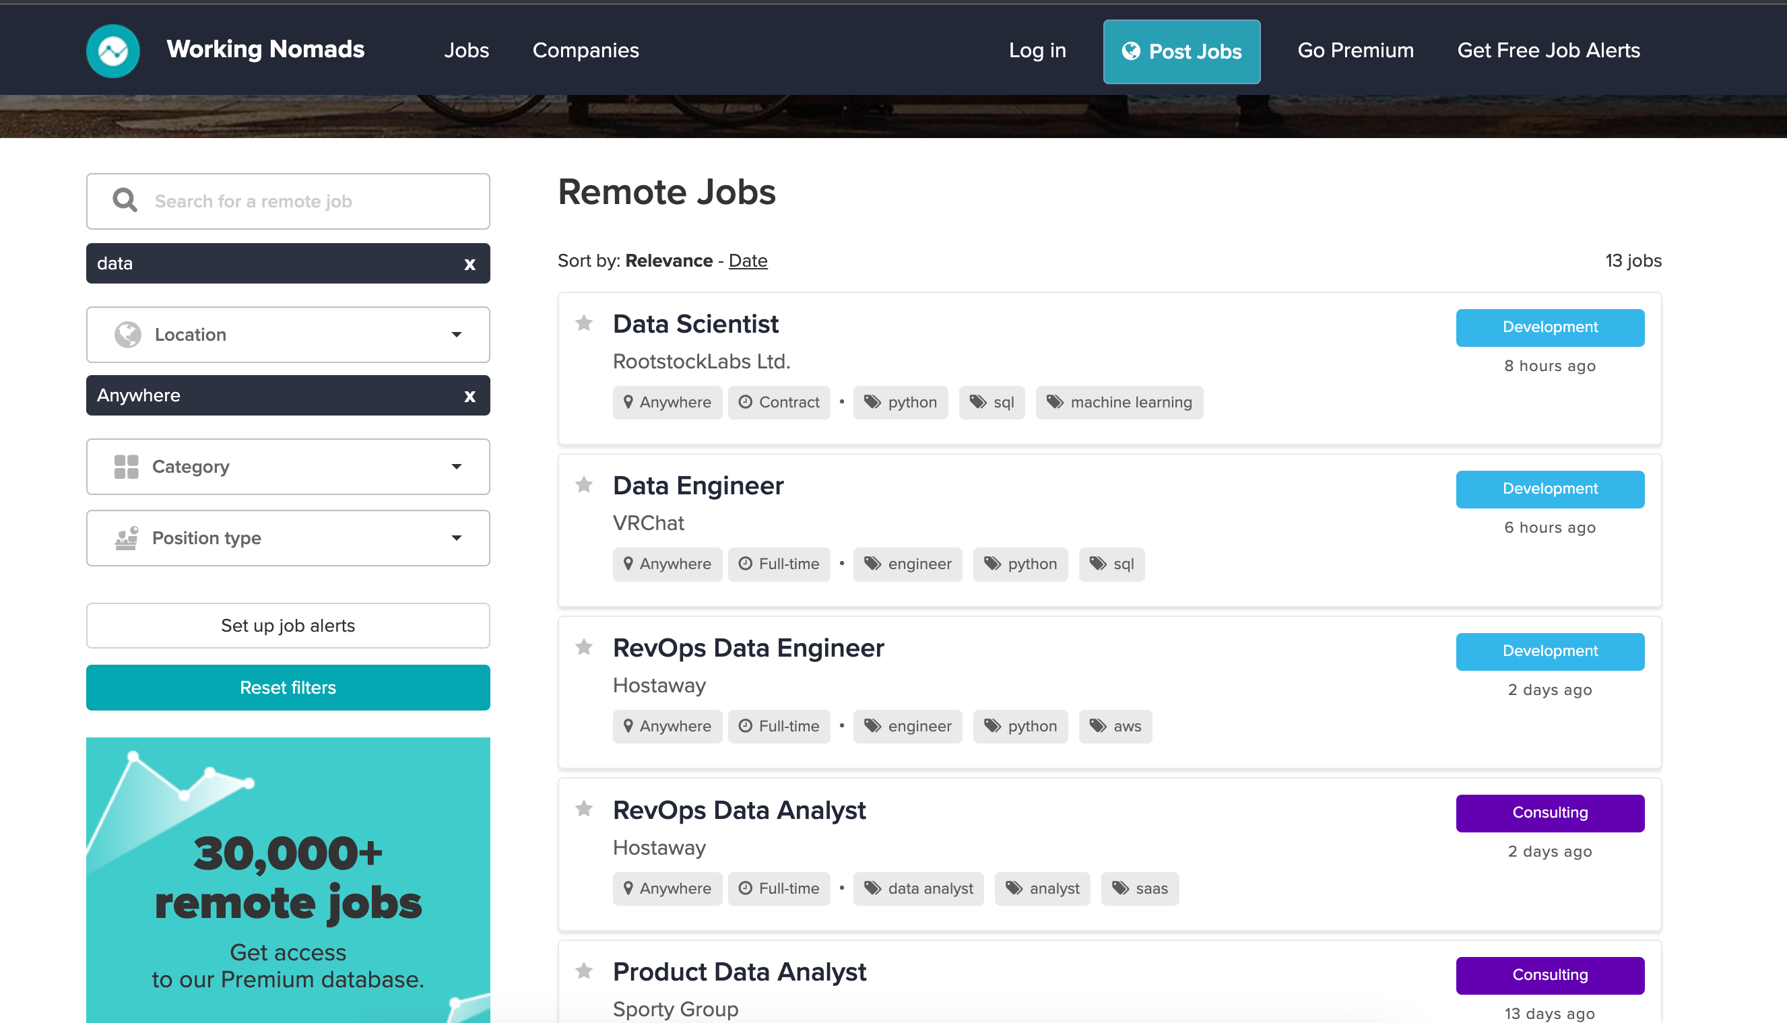Remove the 'Anywhere' location filter with x
The height and width of the screenshot is (1023, 1787).
469,396
